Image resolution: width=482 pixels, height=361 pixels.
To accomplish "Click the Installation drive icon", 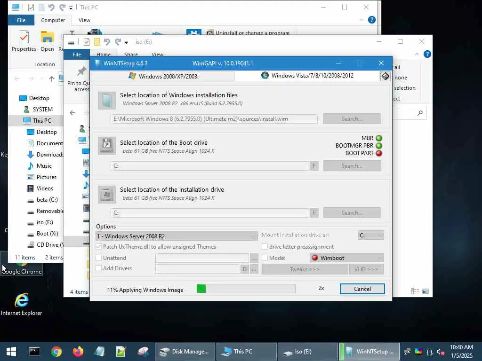I will tap(107, 194).
